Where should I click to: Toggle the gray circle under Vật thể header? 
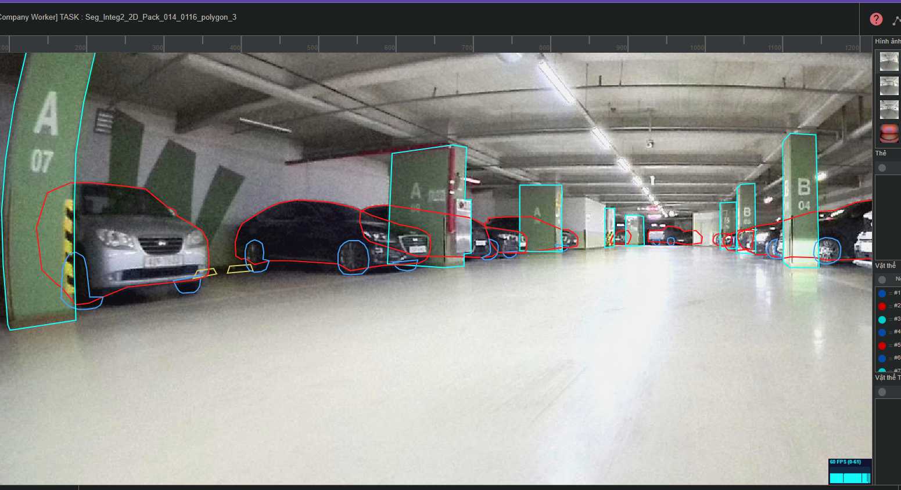click(882, 280)
